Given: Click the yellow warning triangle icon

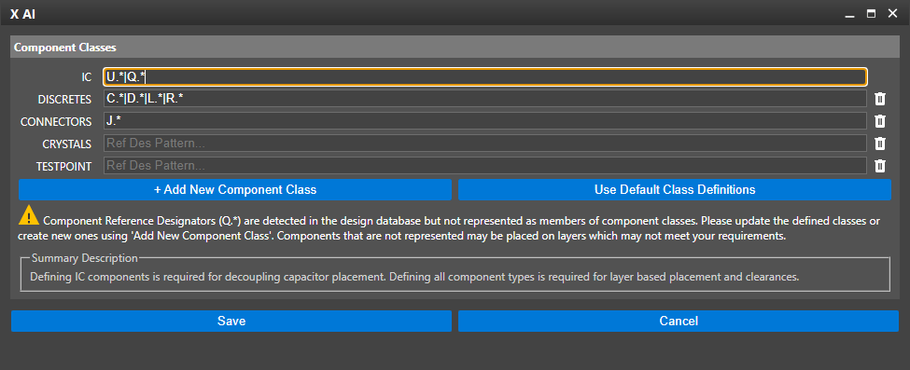Looking at the screenshot, I should coord(28,216).
